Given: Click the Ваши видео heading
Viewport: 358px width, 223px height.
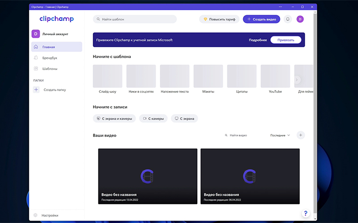Looking at the screenshot, I should 105,136.
